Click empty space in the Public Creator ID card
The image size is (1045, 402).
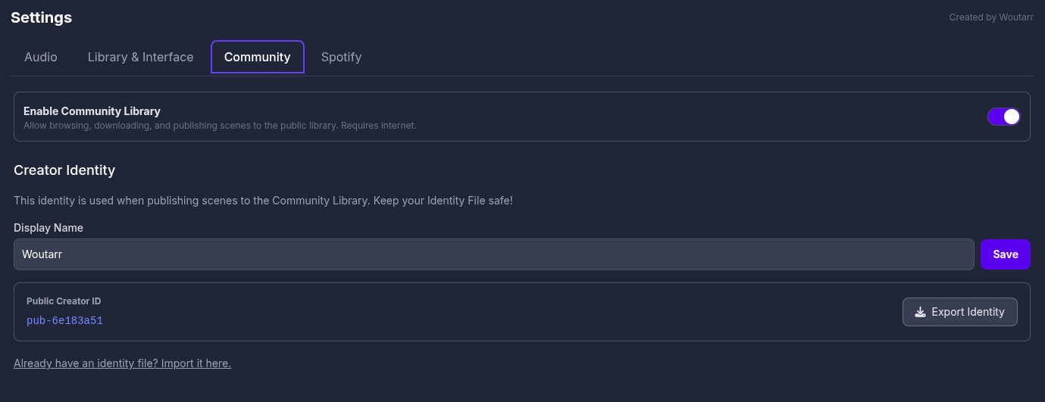point(493,312)
